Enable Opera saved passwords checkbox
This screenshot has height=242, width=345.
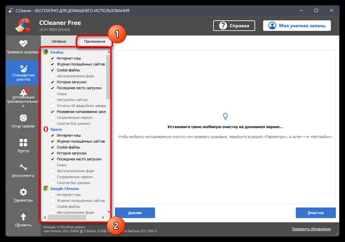tap(52, 177)
